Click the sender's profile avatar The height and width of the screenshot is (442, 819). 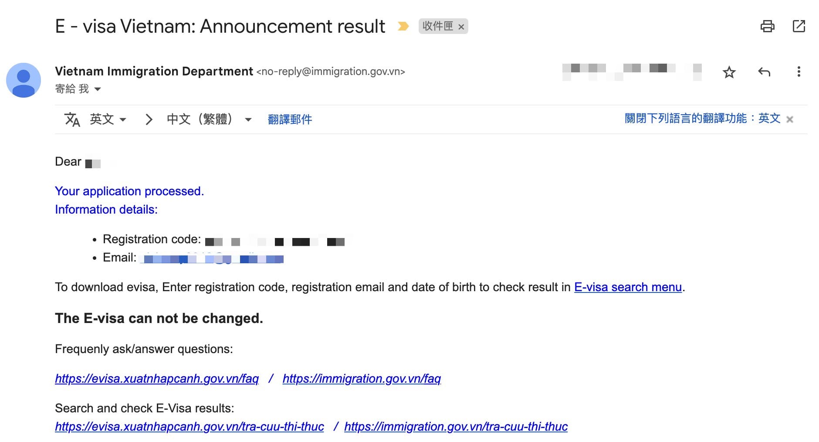click(x=24, y=80)
